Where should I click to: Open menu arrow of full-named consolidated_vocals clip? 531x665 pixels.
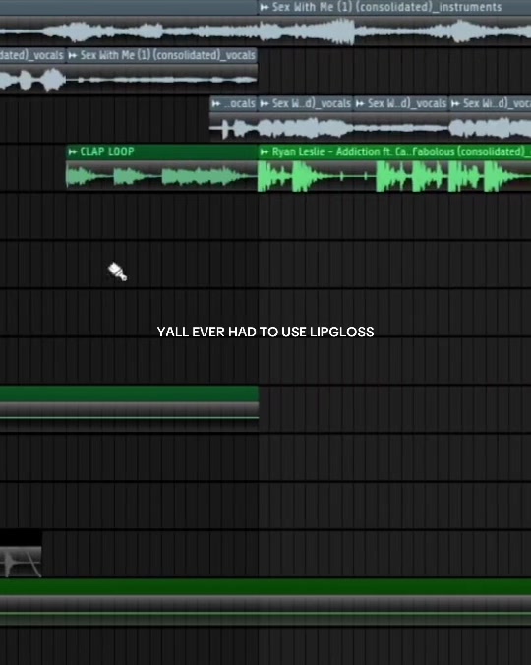pyautogui.click(x=73, y=55)
